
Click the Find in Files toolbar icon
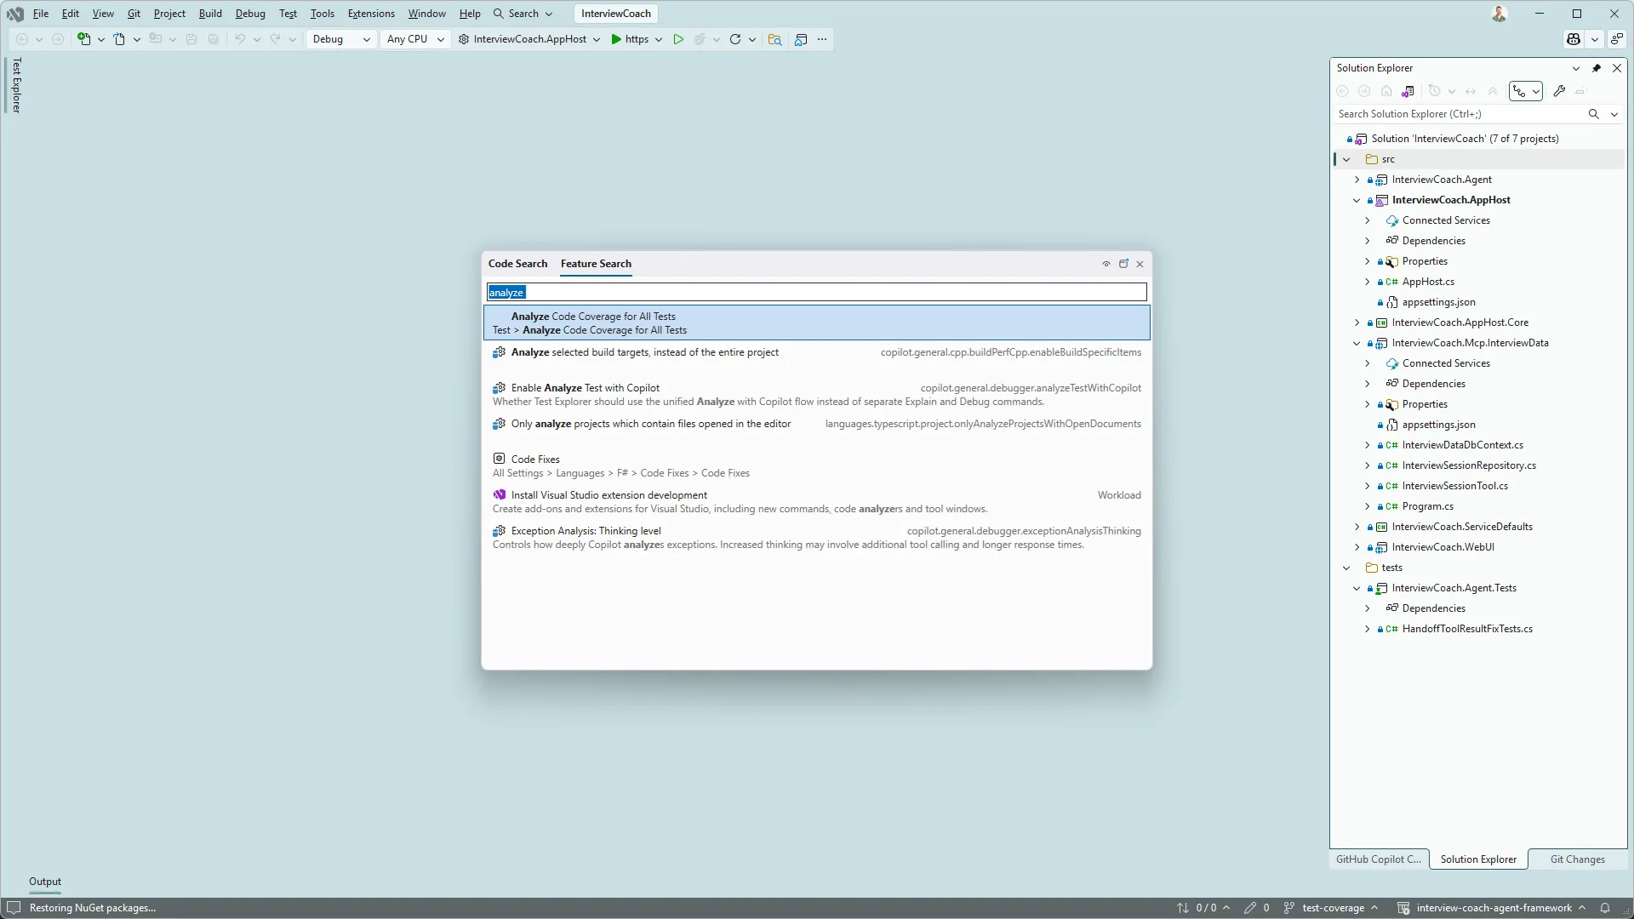(774, 39)
